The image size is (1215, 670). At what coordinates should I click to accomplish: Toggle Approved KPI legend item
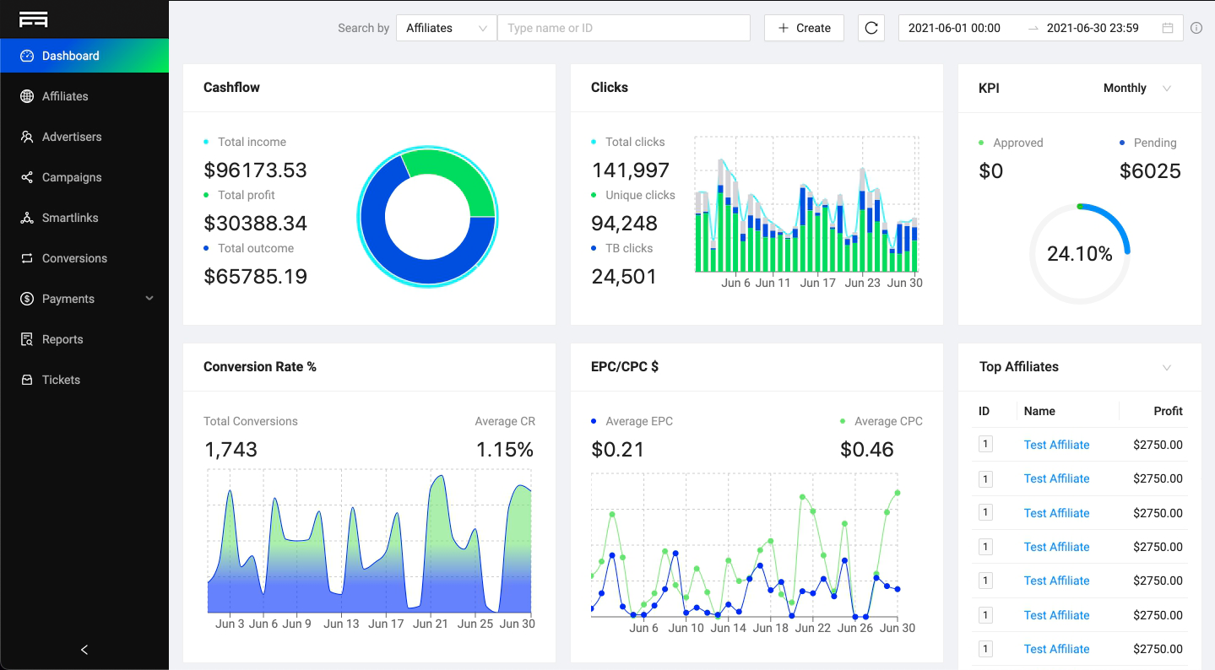point(1011,143)
